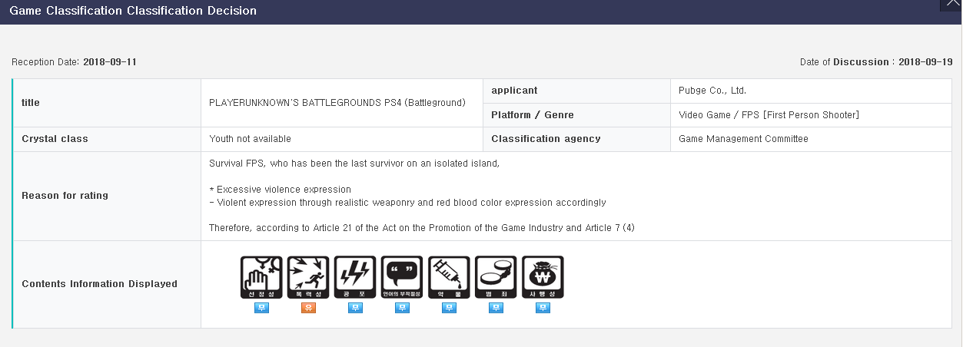Viewport: 963px width, 347px height.
Task: Click the applicant name Pubge Co., Ltd.
Action: coord(712,91)
